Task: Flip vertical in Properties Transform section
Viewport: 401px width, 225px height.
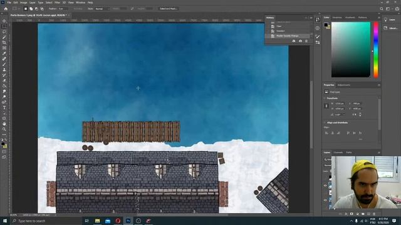Action: (360, 114)
